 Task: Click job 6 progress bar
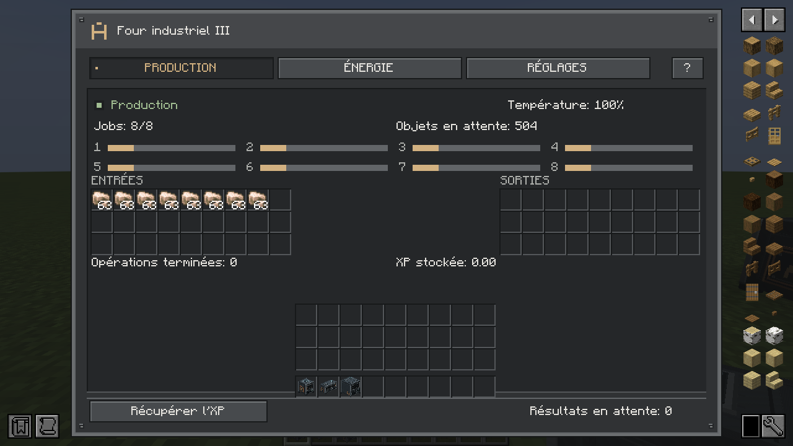pyautogui.click(x=324, y=168)
